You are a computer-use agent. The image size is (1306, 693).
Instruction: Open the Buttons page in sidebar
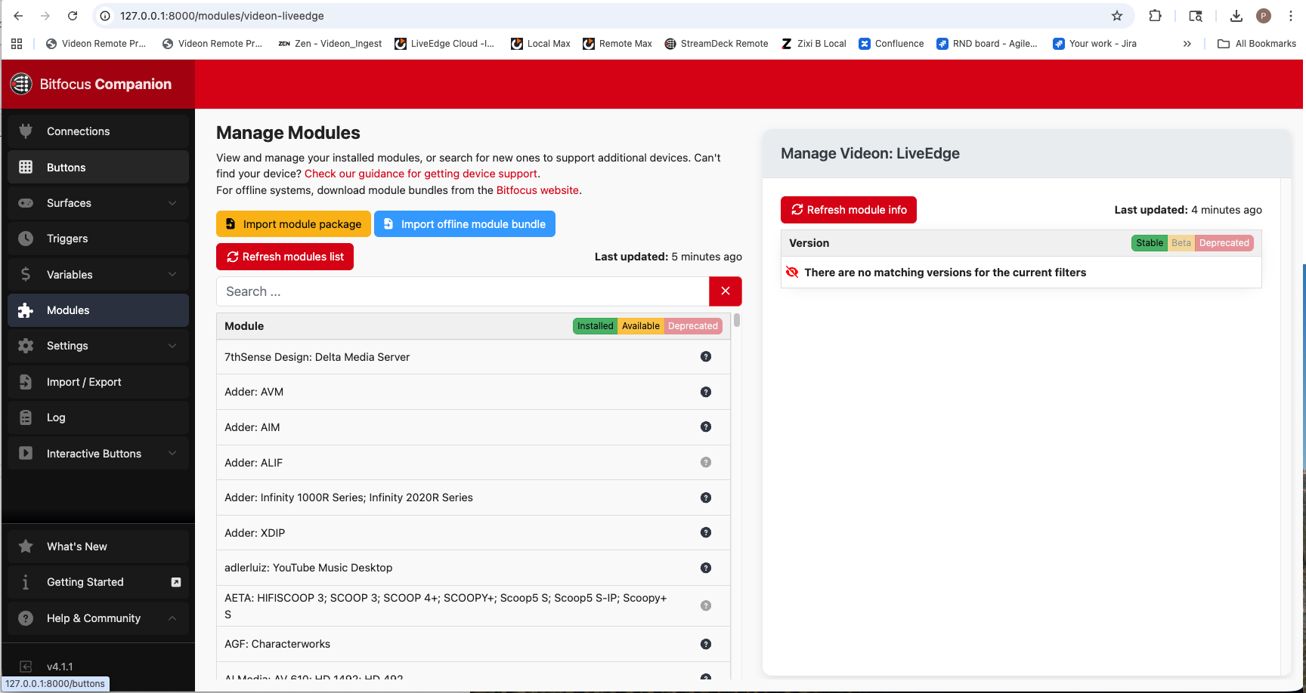(x=98, y=167)
